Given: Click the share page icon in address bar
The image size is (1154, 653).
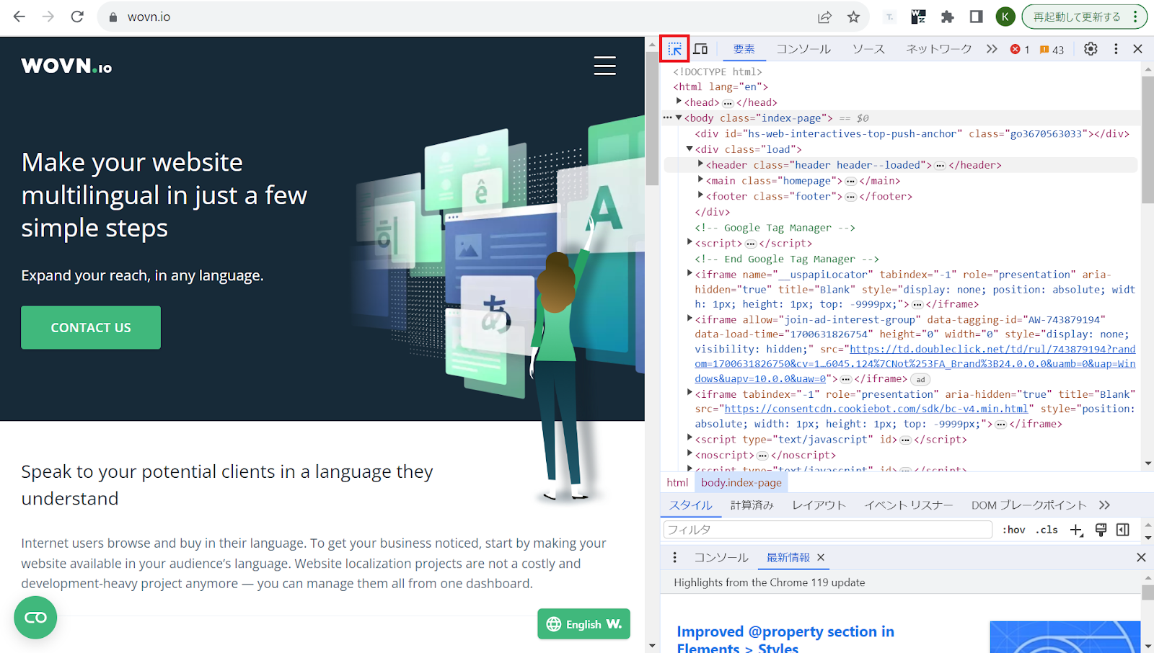Looking at the screenshot, I should [x=824, y=17].
